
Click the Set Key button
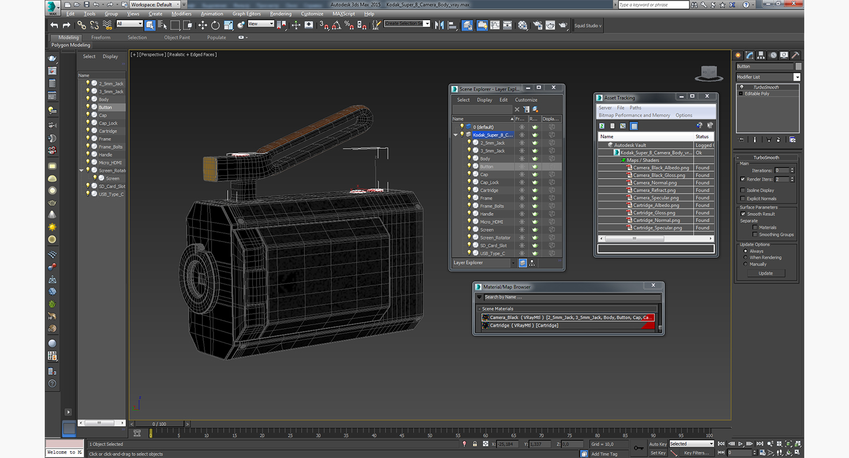[658, 453]
